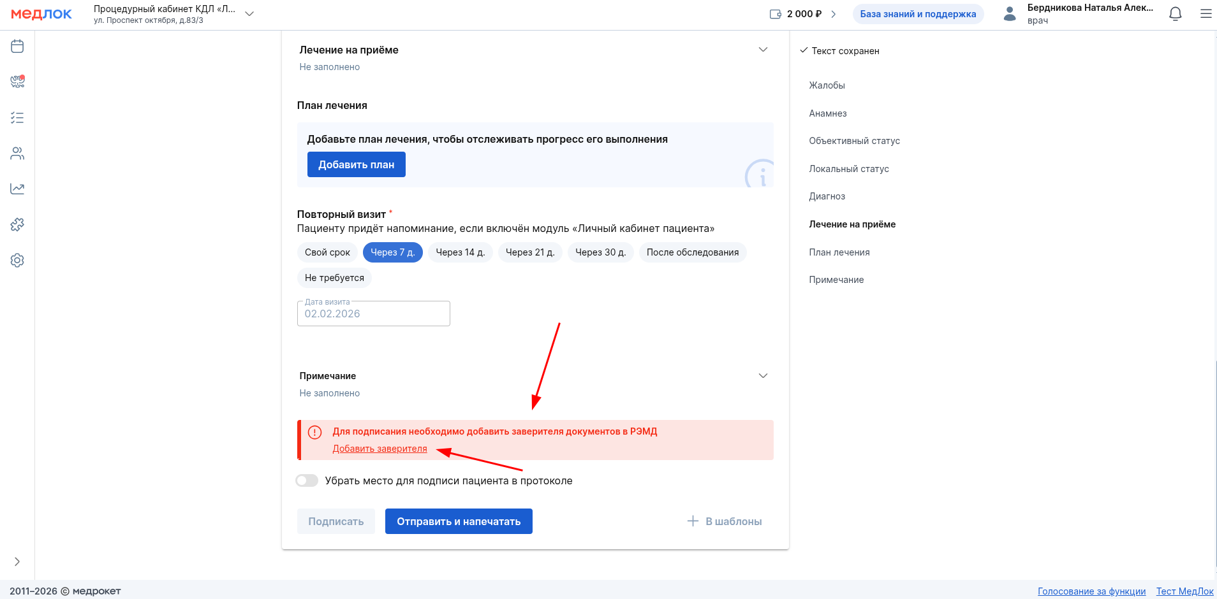The height and width of the screenshot is (599, 1217).
Task: Open the clinic selector dropdown
Action: click(249, 14)
